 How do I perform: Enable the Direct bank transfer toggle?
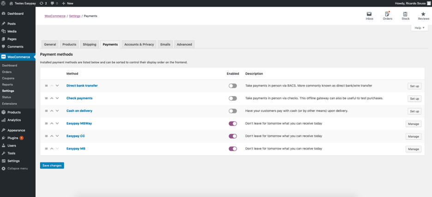pos(233,86)
